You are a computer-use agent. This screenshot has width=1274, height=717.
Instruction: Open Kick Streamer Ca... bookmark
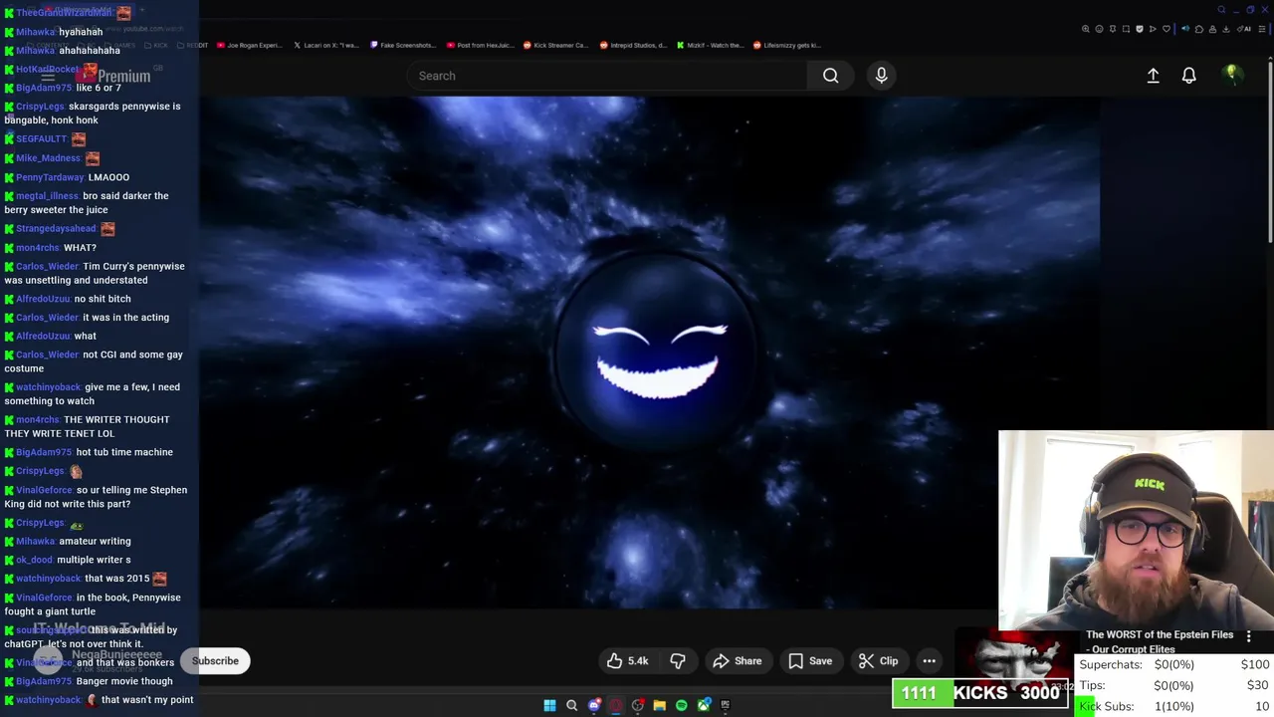[556, 45]
